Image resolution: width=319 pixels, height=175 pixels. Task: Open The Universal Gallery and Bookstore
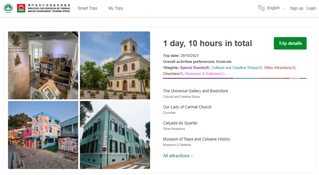point(195,91)
